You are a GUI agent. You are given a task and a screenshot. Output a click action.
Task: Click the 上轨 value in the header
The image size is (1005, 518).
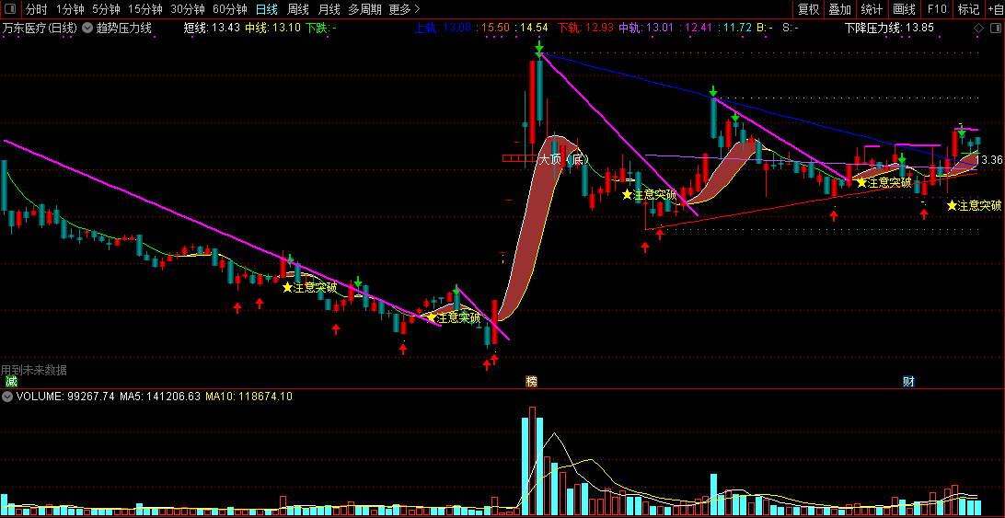pyautogui.click(x=443, y=29)
